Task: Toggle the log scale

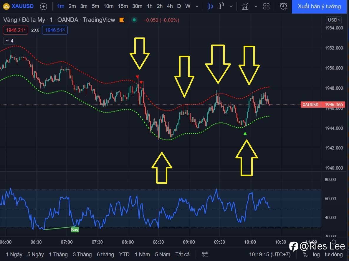Action: point(316,255)
